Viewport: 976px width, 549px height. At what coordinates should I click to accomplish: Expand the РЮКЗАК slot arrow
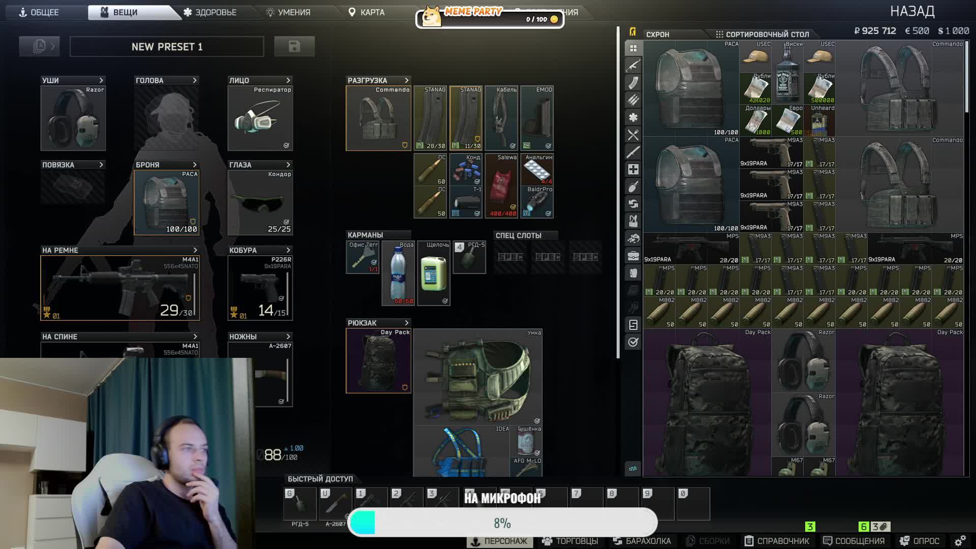click(406, 323)
